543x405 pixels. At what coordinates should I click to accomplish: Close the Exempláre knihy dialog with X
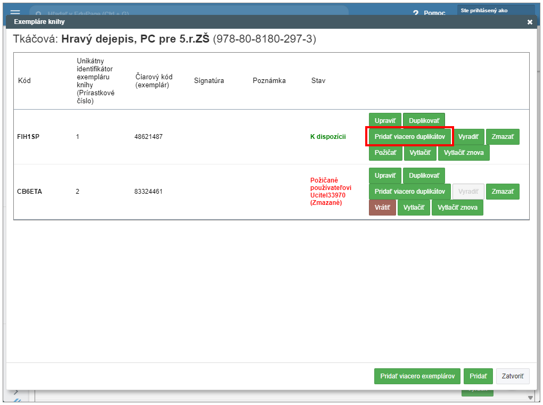530,22
